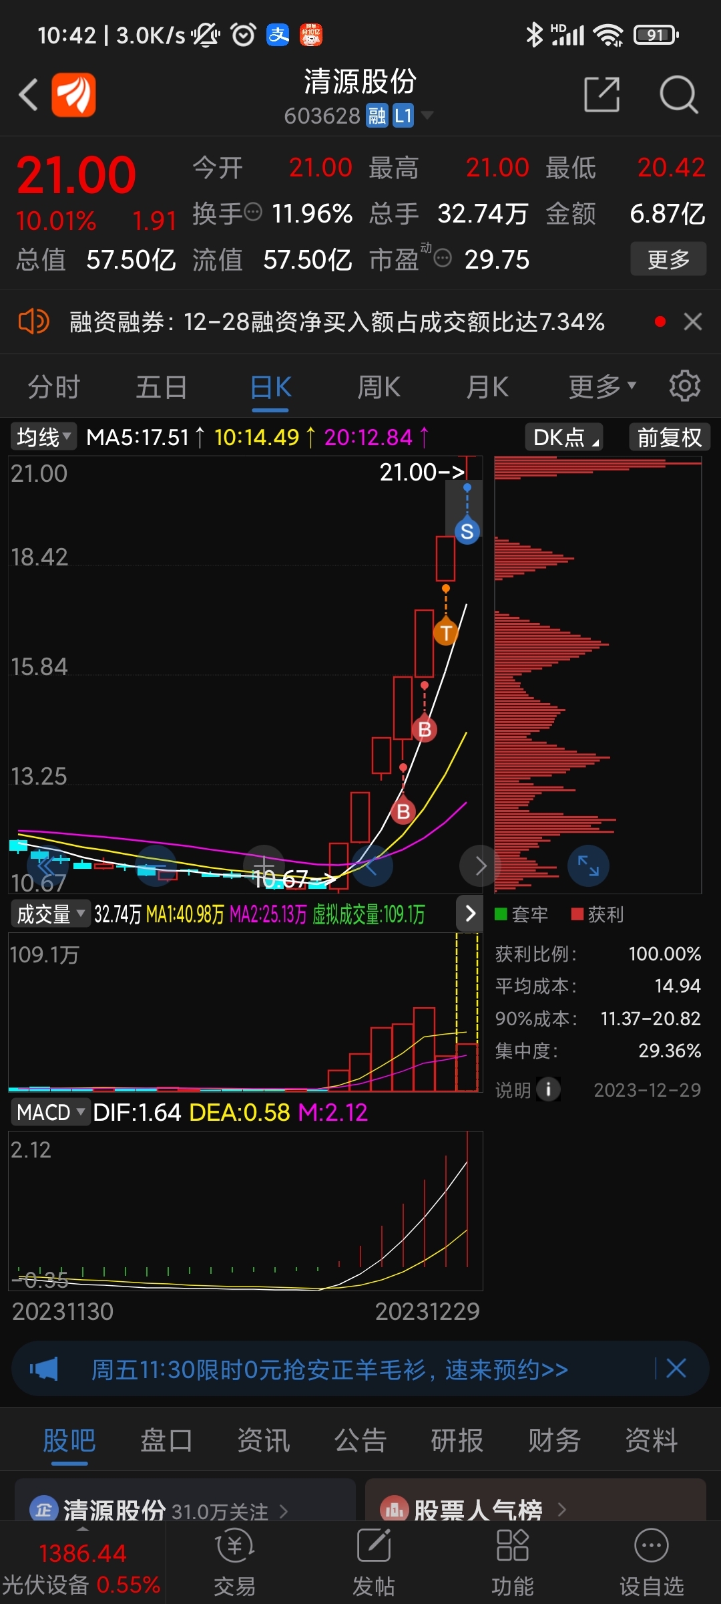
Task: Tap the megaphone icon in promo banner
Action: (x=44, y=1369)
